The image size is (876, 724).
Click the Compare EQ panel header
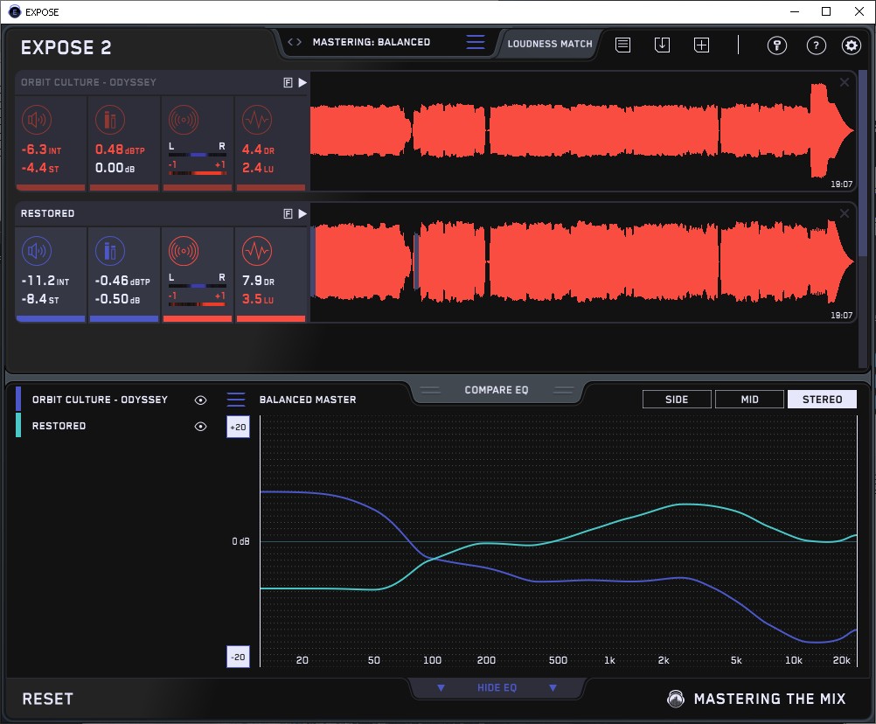point(496,390)
